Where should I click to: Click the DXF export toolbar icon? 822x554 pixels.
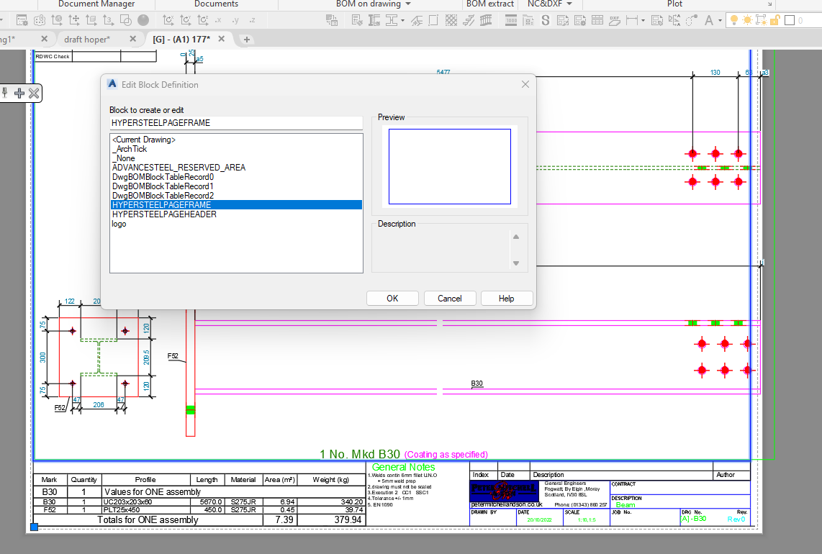pos(615,20)
